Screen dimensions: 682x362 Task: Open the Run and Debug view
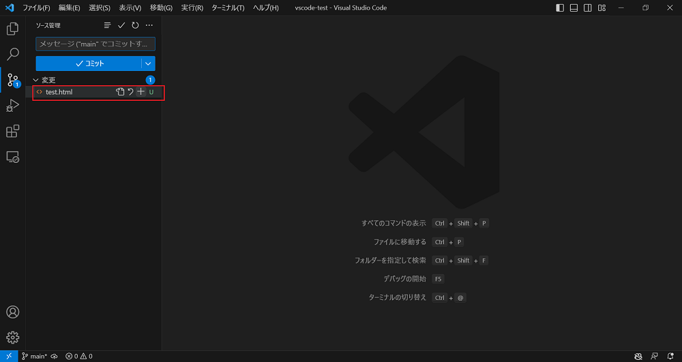coord(12,106)
